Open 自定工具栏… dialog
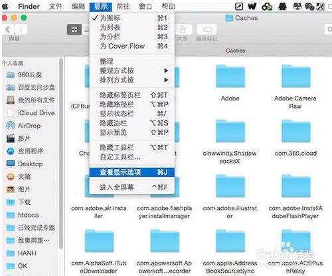The height and width of the screenshot is (276, 332). pos(132,157)
